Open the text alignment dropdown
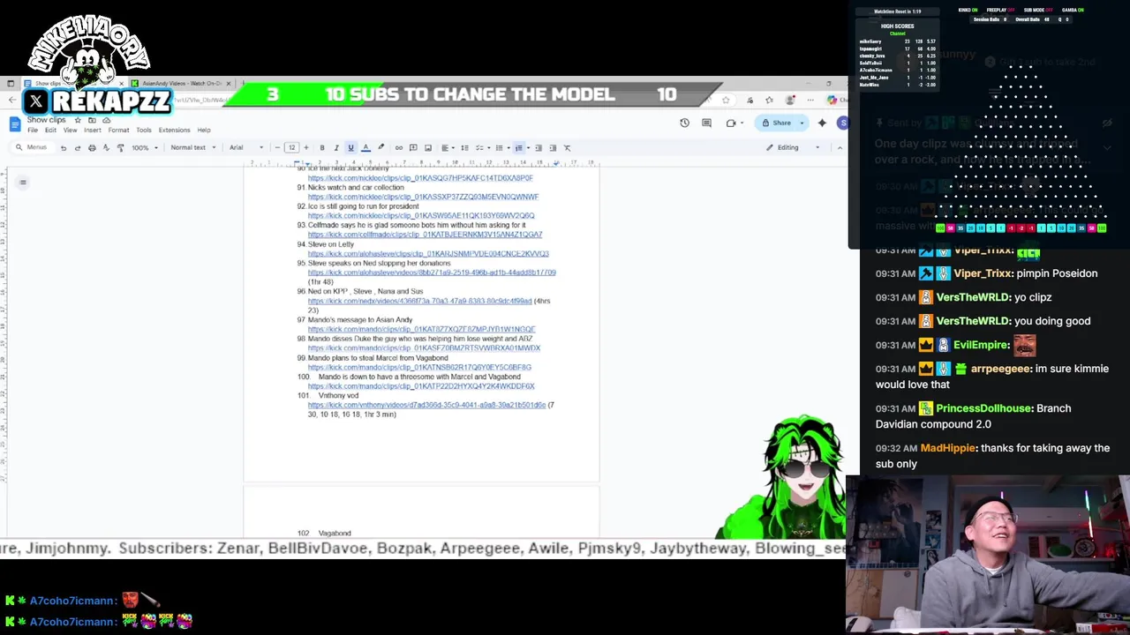 click(x=448, y=148)
